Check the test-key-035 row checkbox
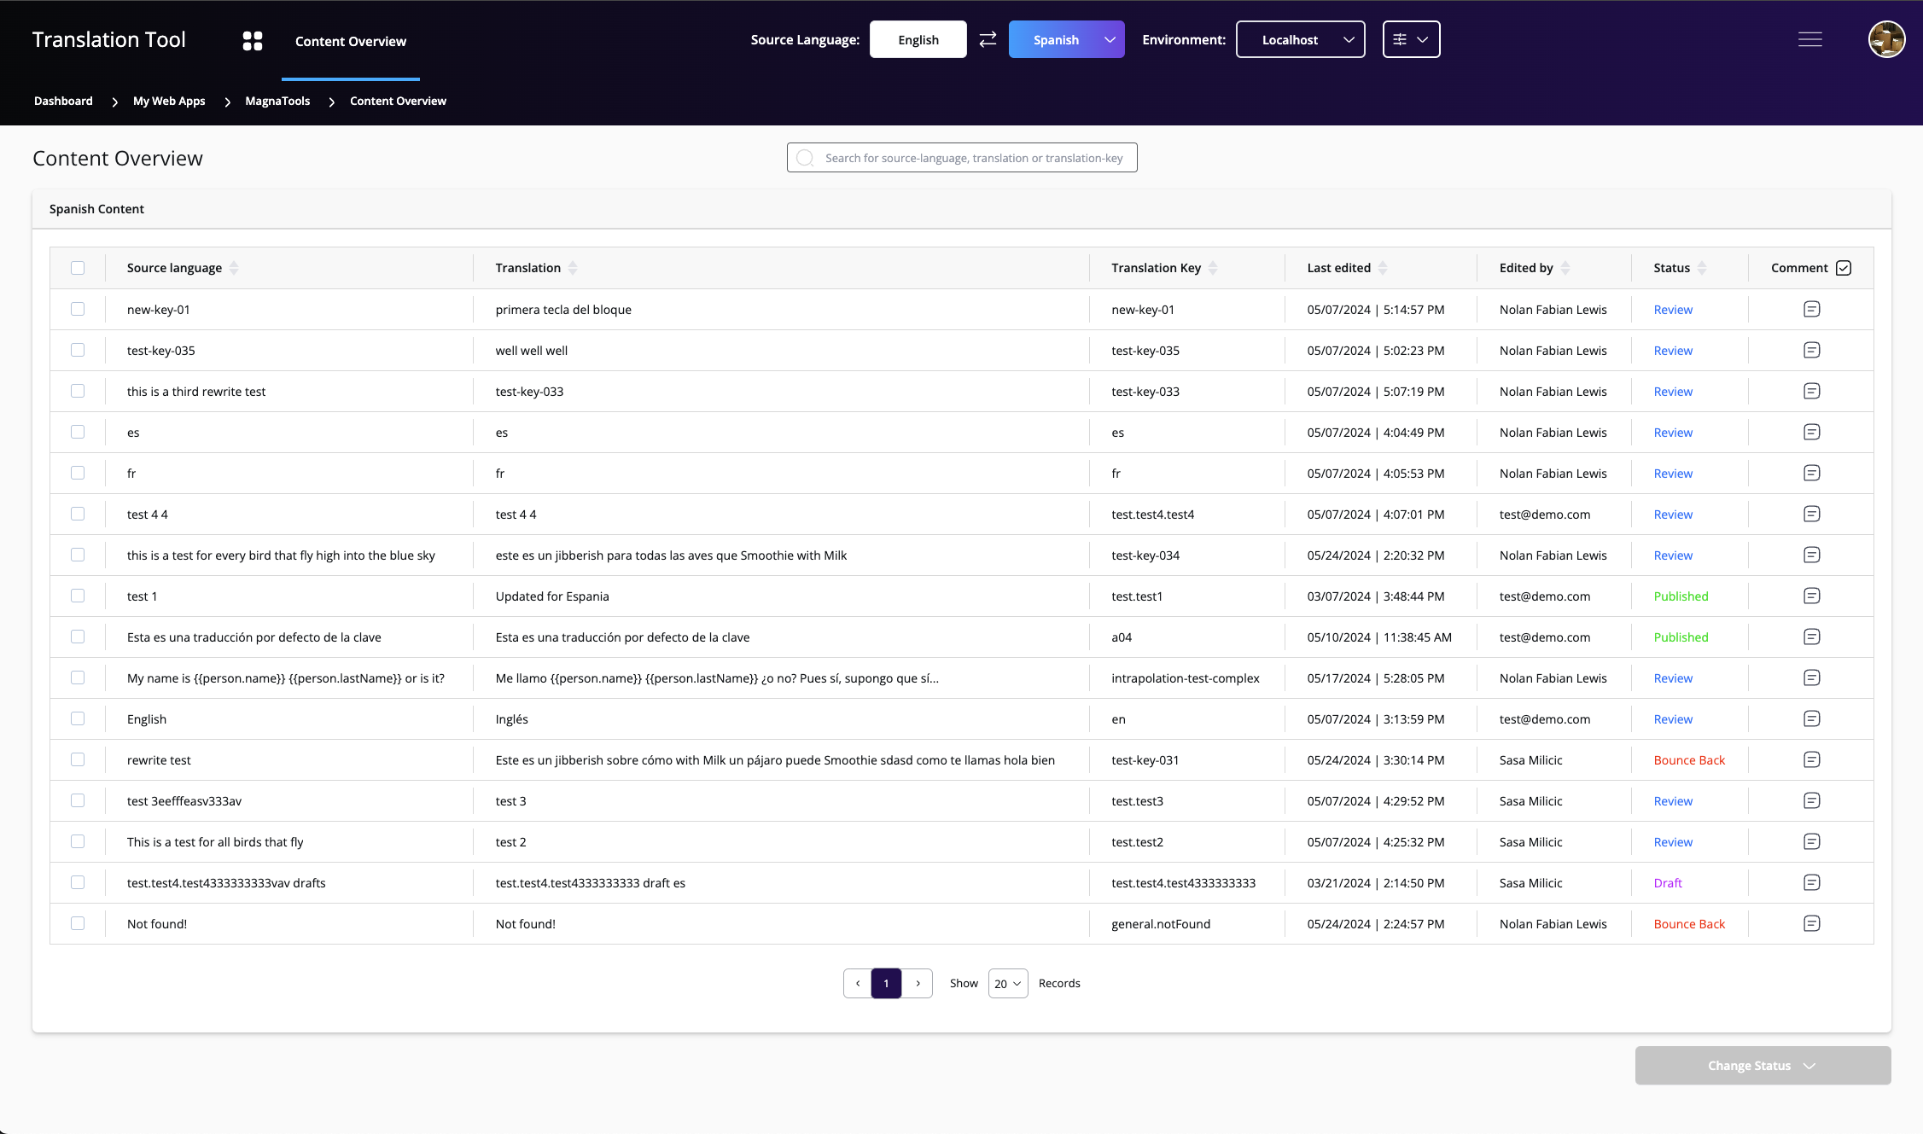 [x=78, y=350]
